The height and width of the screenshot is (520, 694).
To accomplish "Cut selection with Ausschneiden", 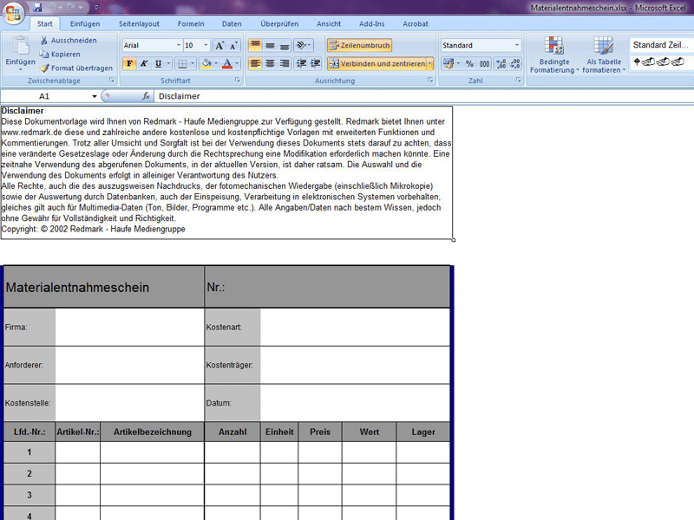I will pyautogui.click(x=69, y=40).
